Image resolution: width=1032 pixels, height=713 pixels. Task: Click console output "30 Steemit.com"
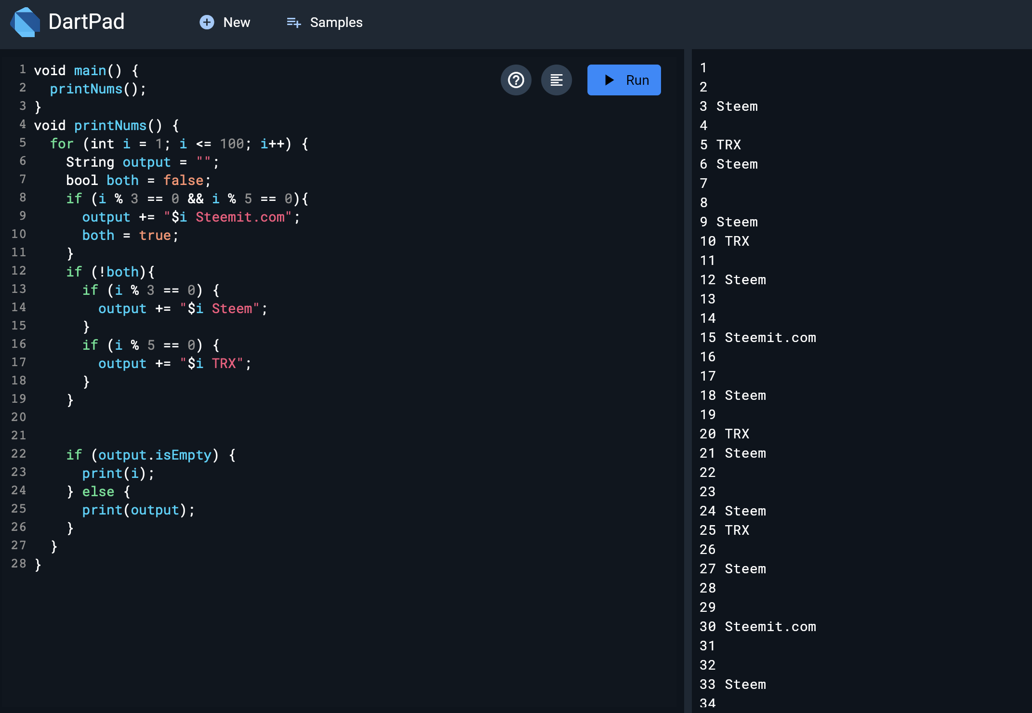758,626
